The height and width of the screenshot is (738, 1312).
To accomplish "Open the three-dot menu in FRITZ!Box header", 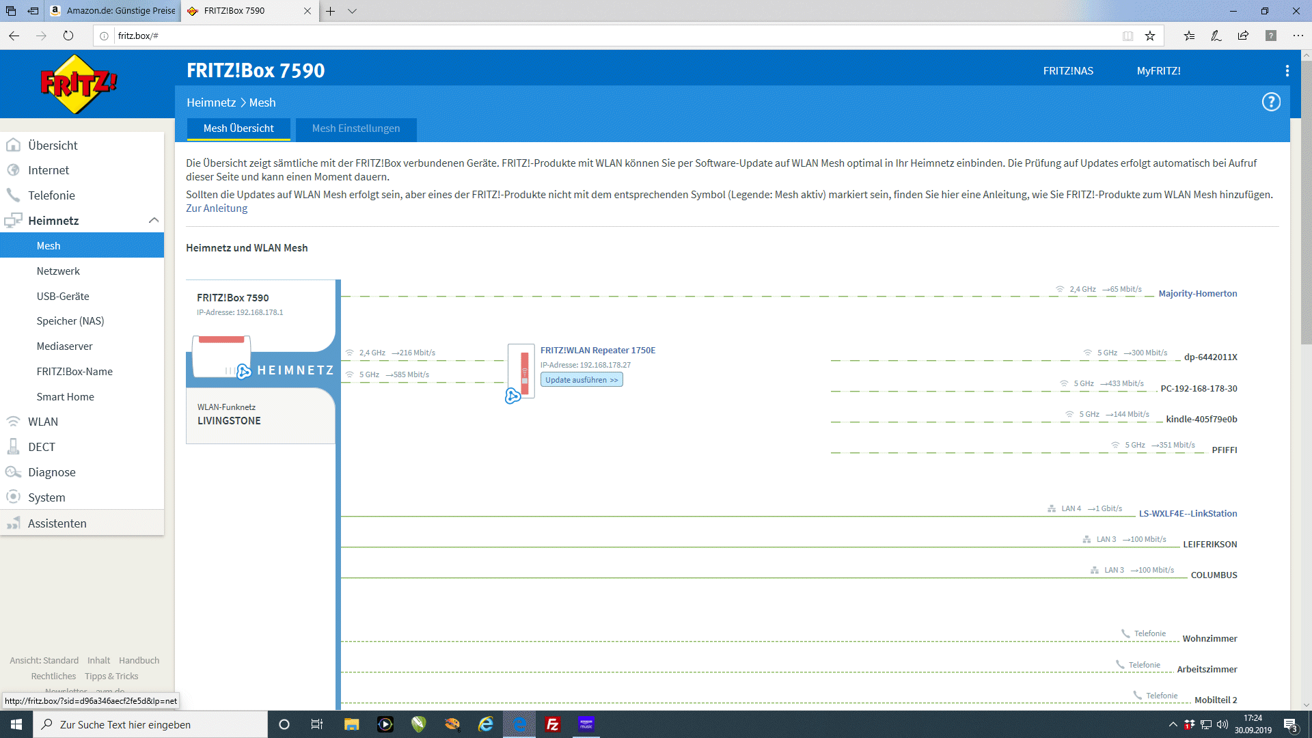I will 1287,71.
